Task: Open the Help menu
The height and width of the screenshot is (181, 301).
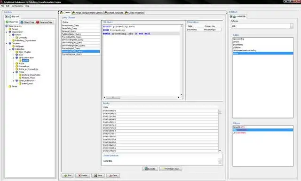Action: 27,6
